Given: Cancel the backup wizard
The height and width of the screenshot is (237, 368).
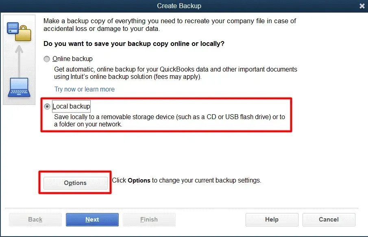Looking at the screenshot, I should (x=329, y=220).
